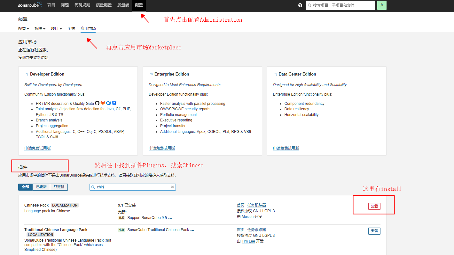Click the Enterprise Edition card title

(x=172, y=74)
